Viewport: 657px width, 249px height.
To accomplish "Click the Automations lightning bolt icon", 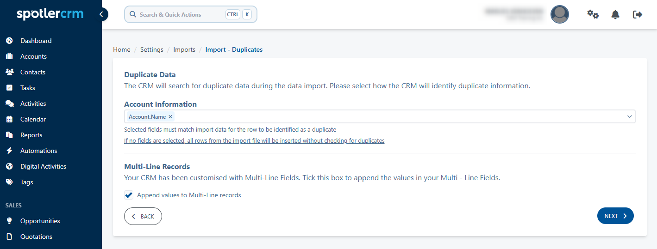I will point(9,151).
